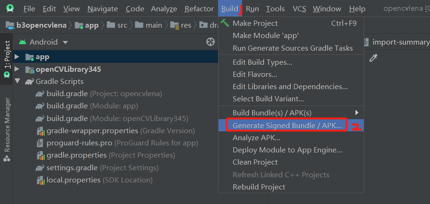Image resolution: width=430 pixels, height=204 pixels.
Task: Collapse the Gradle Scripts node
Action: point(17,81)
